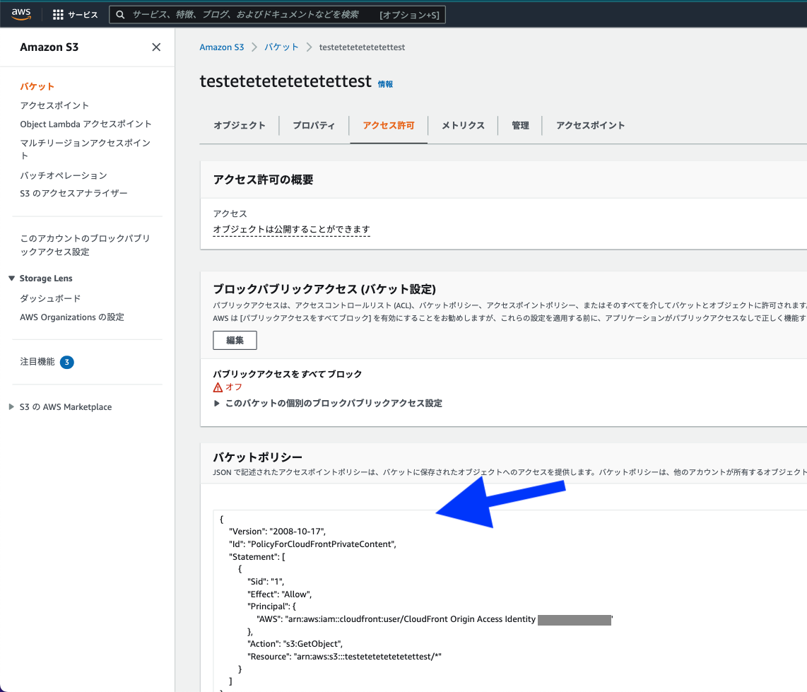The image size is (807, 692).
Task: Click the search magnifier icon
Action: (120, 14)
